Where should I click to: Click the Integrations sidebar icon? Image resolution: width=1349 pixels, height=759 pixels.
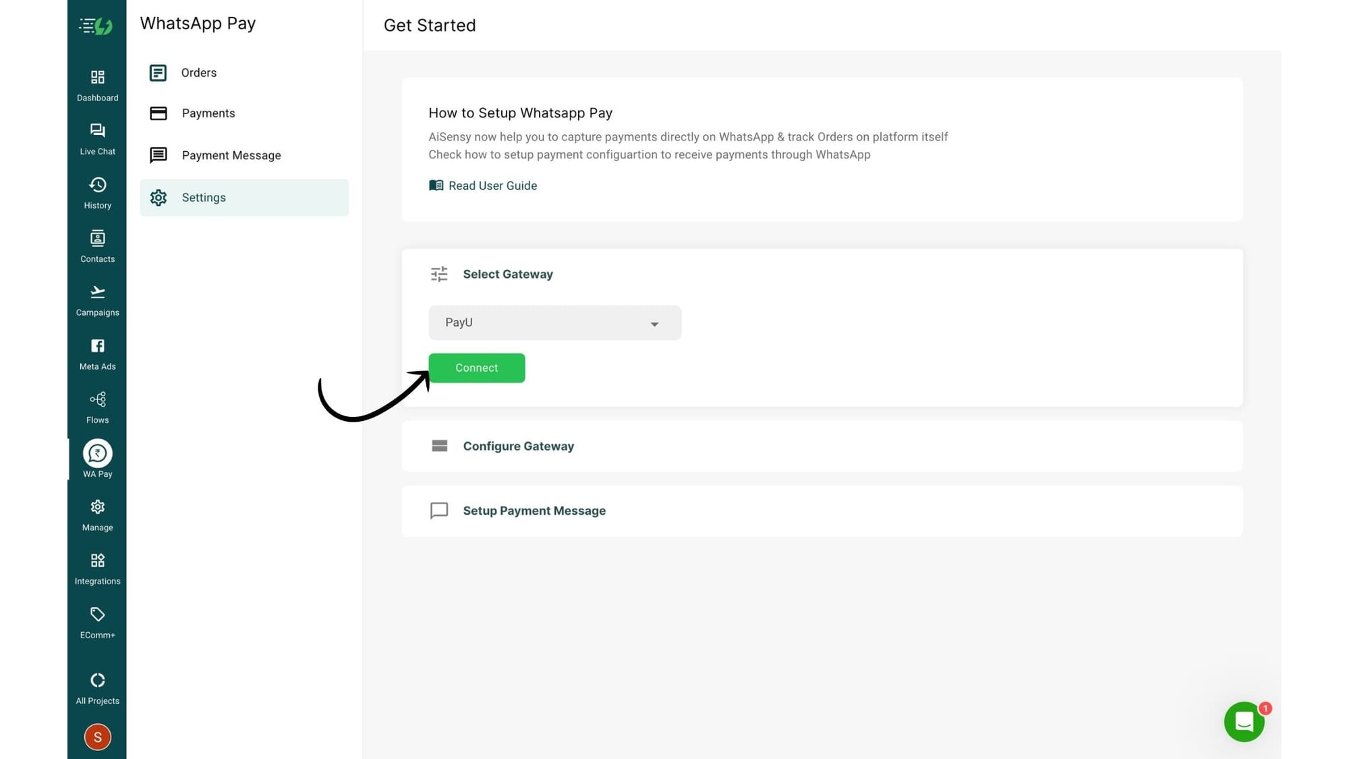tap(97, 569)
